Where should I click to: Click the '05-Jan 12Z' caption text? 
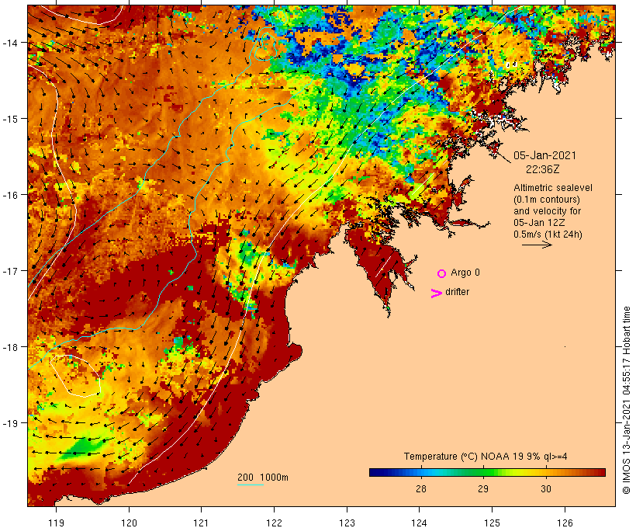click(539, 223)
